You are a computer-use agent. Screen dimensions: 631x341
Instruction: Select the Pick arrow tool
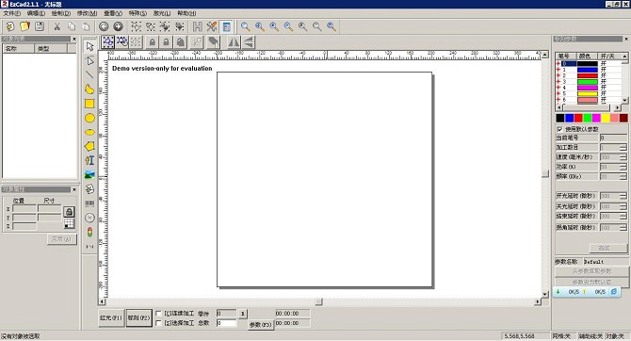pos(89,46)
